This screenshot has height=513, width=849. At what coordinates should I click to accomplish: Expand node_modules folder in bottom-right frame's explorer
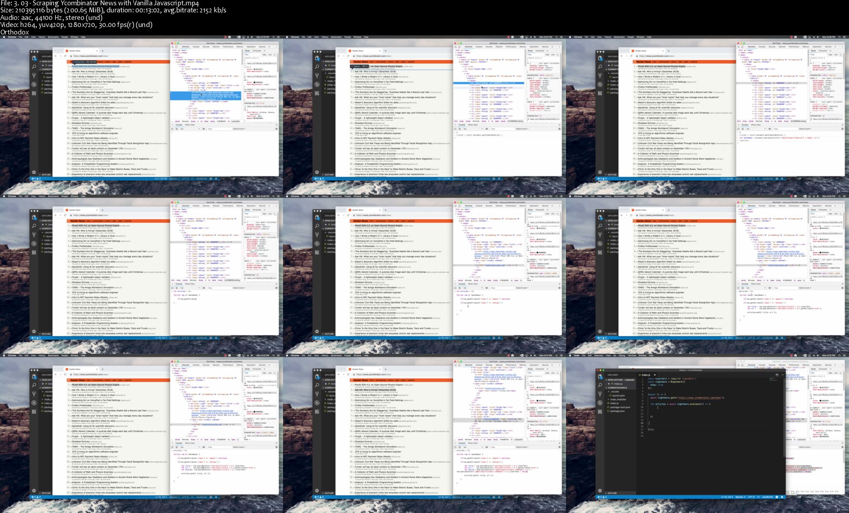[x=618, y=399]
